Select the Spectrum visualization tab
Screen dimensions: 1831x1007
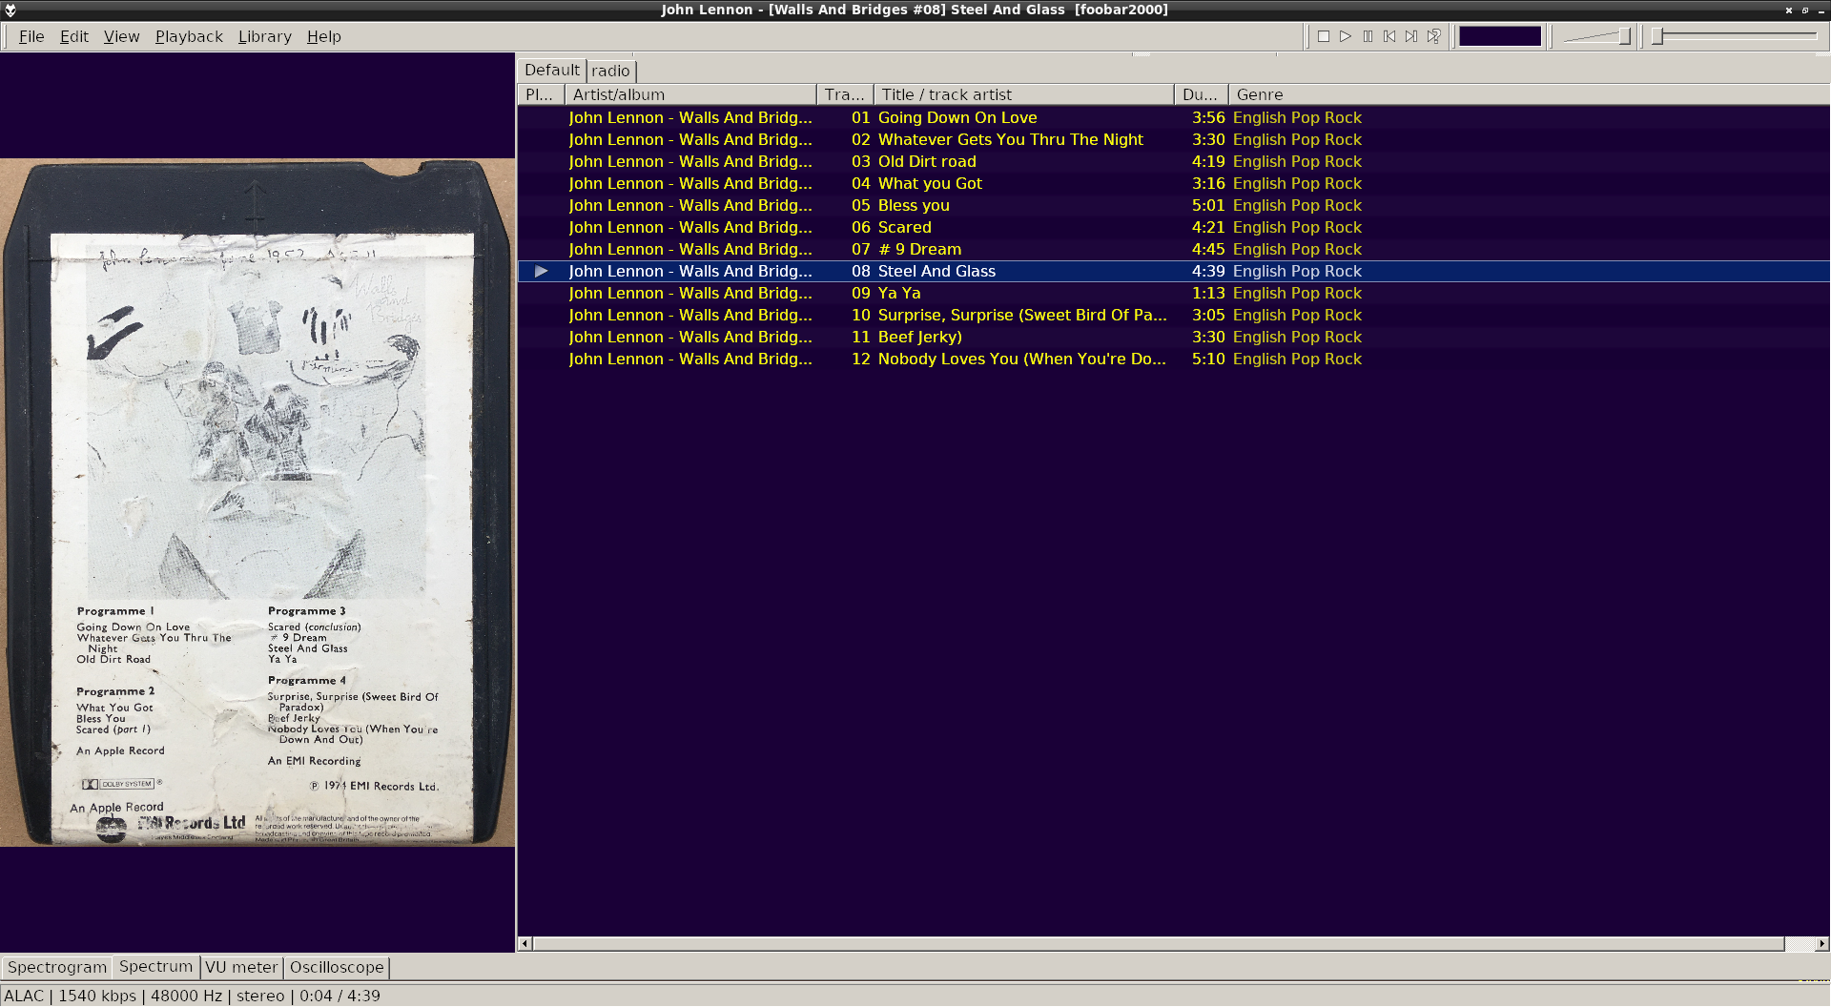[155, 966]
